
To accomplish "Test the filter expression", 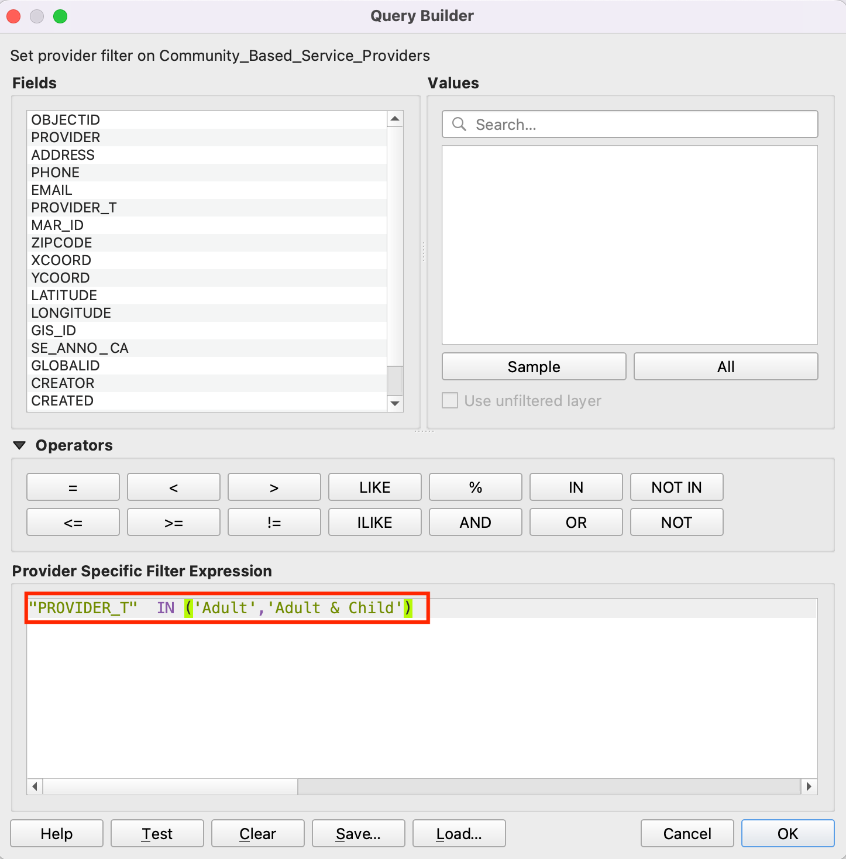I will [x=157, y=834].
